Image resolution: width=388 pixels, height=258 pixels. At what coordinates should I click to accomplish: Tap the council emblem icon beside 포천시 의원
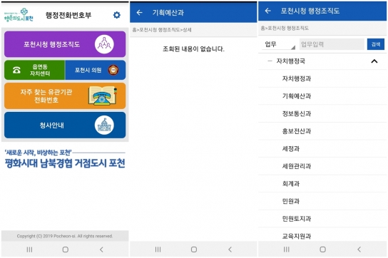pyautogui.click(x=113, y=70)
